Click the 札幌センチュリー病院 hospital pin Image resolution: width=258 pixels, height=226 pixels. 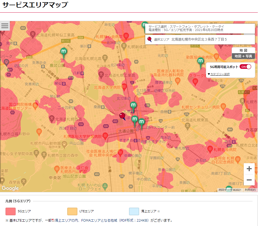[x=223, y=107]
